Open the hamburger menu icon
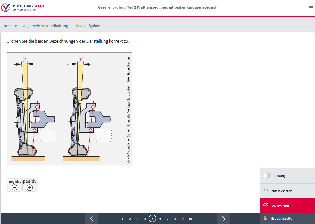 click(311, 8)
